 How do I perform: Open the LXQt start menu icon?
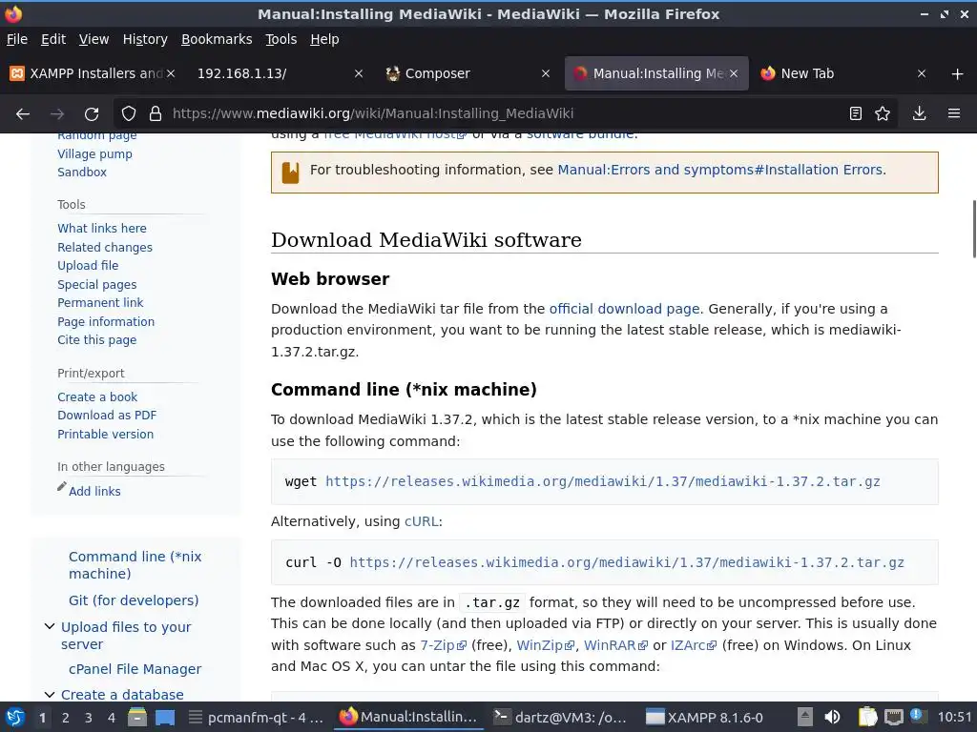[x=15, y=717]
